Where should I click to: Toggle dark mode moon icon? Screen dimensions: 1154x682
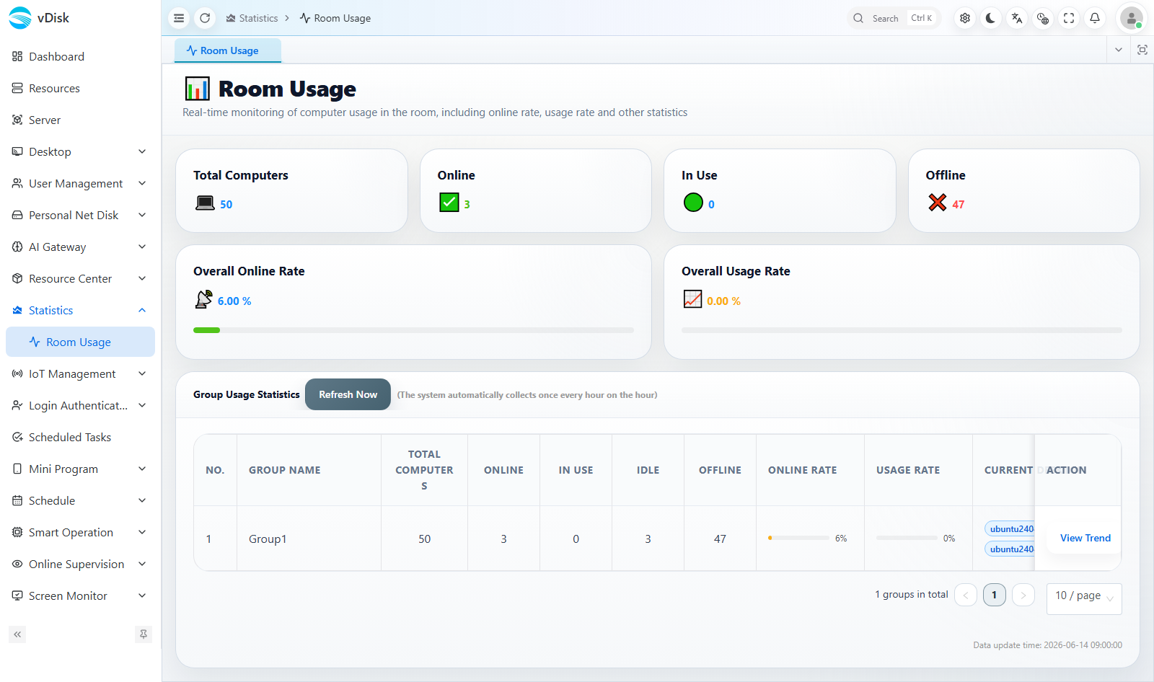(x=991, y=18)
